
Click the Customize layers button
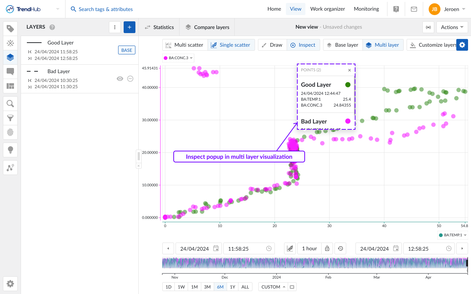(x=432, y=45)
